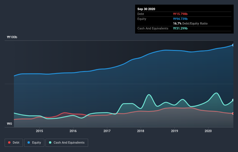Select the 2020 axis label
Image resolution: width=238 pixels, height=152 pixels.
click(x=208, y=131)
